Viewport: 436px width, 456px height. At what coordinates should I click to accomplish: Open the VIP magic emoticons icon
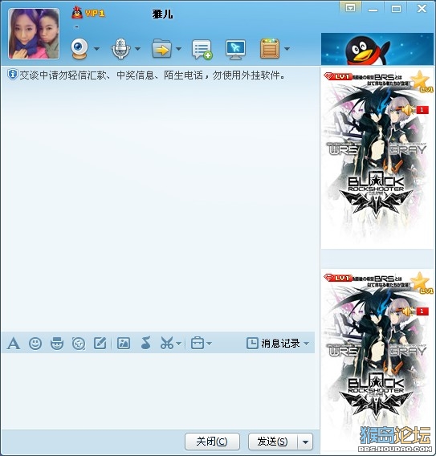point(57,344)
